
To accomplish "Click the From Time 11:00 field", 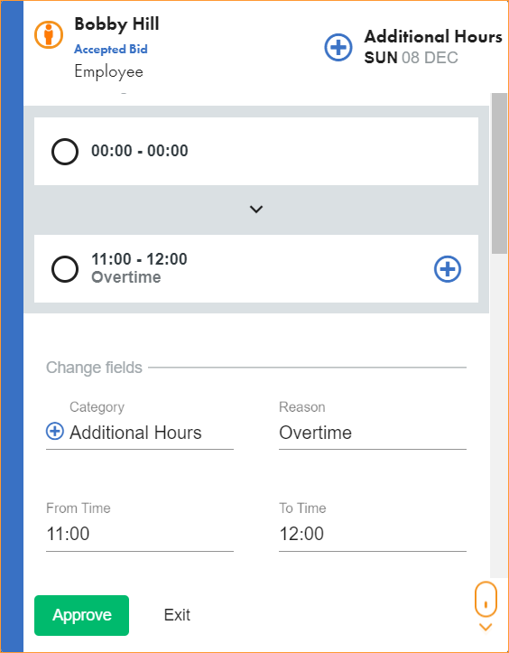I will [x=139, y=534].
